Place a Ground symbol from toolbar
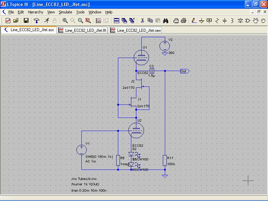This screenshot has width=268, height=201. [x=202, y=21]
